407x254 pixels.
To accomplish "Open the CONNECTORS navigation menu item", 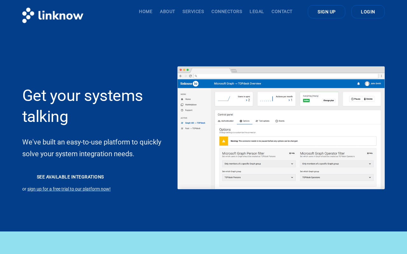I will pos(227,12).
